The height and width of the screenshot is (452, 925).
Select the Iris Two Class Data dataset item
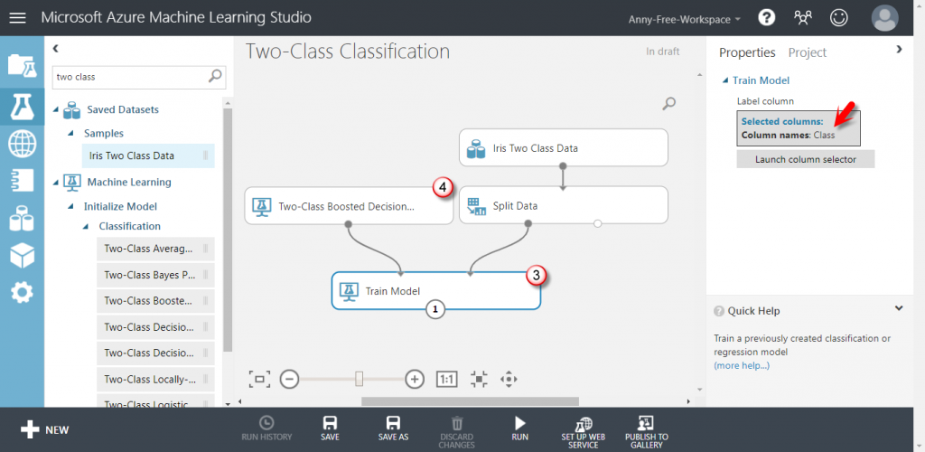148,155
